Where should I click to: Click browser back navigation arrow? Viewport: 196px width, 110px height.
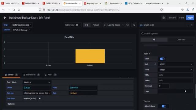pos(3,10)
